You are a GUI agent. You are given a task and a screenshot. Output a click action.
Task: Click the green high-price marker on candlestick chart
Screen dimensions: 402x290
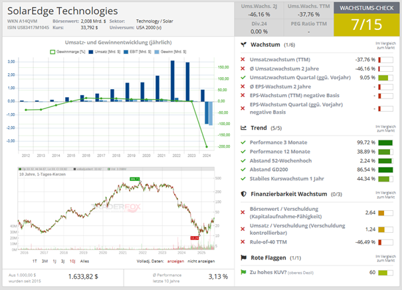(135, 179)
